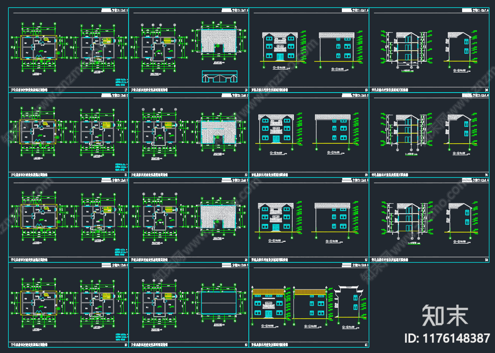Click sheet number 22 in the title strip
This screenshot has width=495, height=353.
(246, 175)
